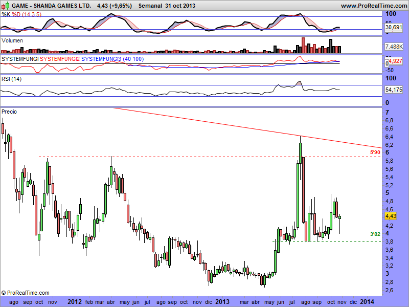Open the www.ProRealTime.com link
Image resolution: width=409 pixels, height=307 pixels.
375,6
